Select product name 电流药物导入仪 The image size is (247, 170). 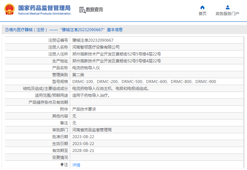pos(86,68)
